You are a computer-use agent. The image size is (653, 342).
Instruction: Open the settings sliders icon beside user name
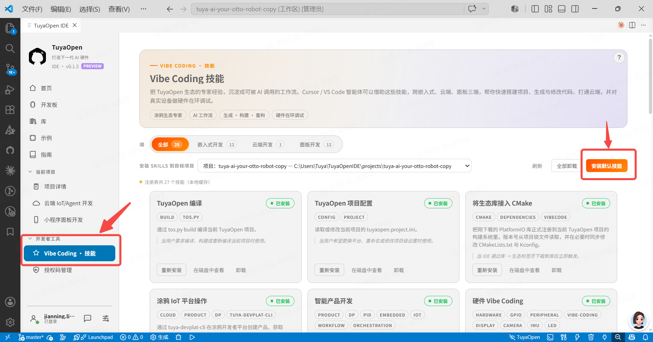pyautogui.click(x=106, y=318)
